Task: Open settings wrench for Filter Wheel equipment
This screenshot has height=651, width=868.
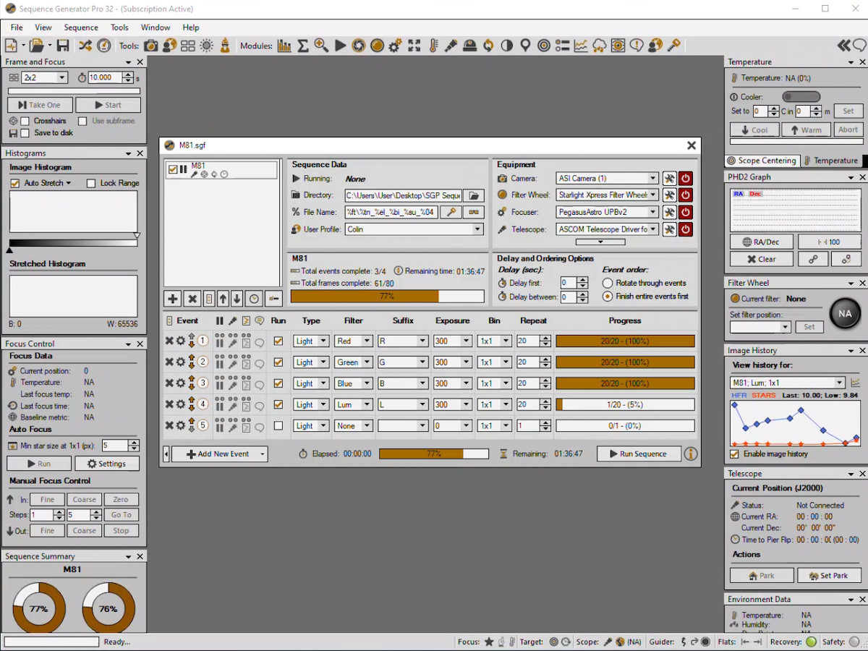Action: (670, 195)
